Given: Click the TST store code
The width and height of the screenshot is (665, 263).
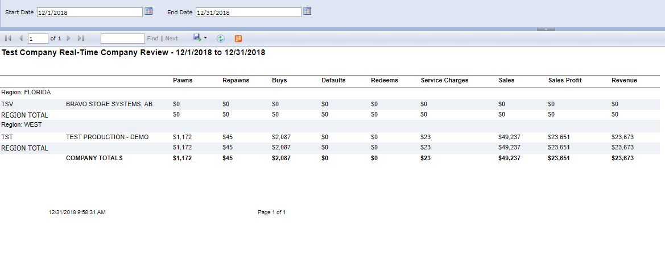Looking at the screenshot, I should click(x=7, y=137).
